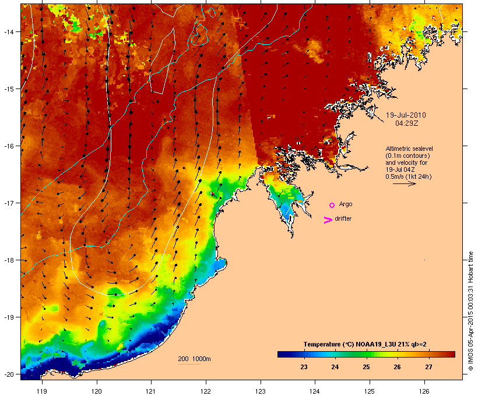This screenshot has width=478, height=396.
Task: Click the velocity scale arrow in legend
Action: 404,183
